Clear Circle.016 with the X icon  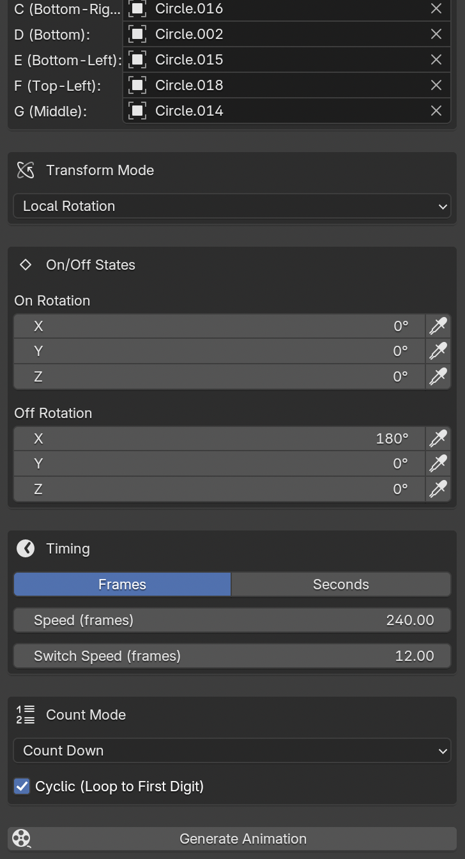[436, 8]
